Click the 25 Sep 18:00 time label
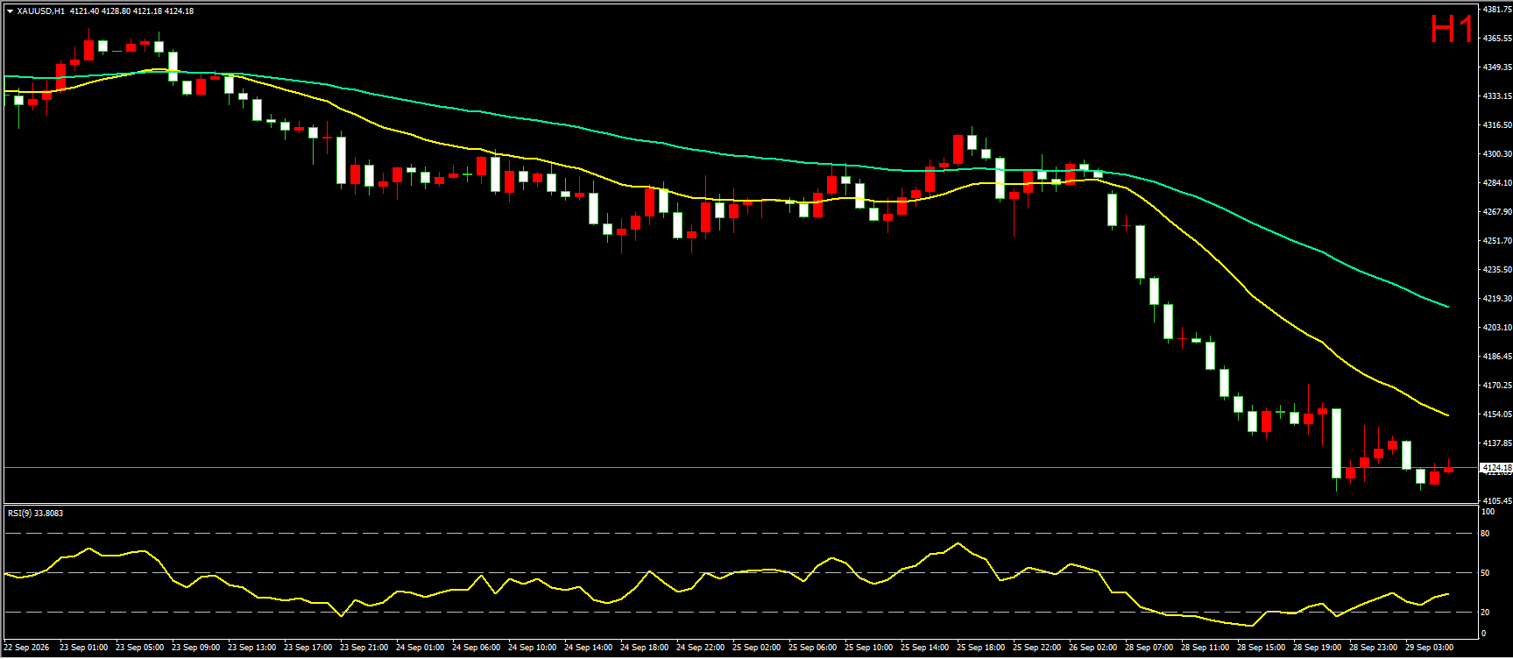This screenshot has height=659, width=1513. 980,648
